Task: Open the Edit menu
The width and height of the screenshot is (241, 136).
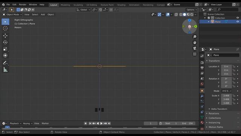Action: pos(14,5)
